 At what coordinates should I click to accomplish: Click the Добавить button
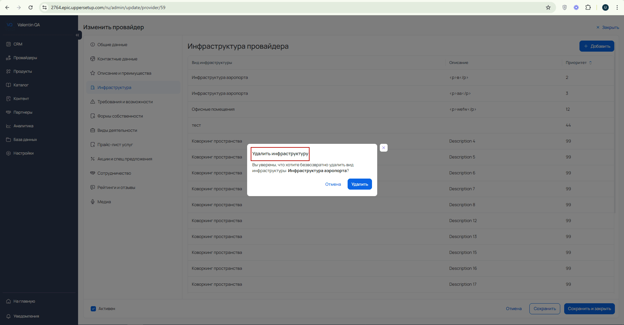[597, 46]
